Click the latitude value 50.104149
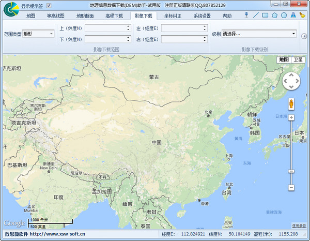 [x=239, y=234]
